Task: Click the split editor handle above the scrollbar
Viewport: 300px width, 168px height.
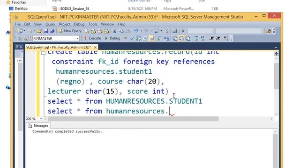Action: click(276, 54)
